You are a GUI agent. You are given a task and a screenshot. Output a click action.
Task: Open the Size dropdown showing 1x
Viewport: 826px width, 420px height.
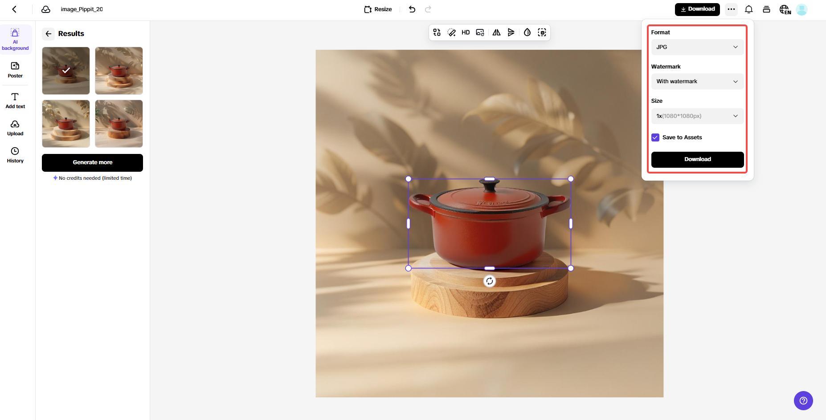(x=697, y=116)
